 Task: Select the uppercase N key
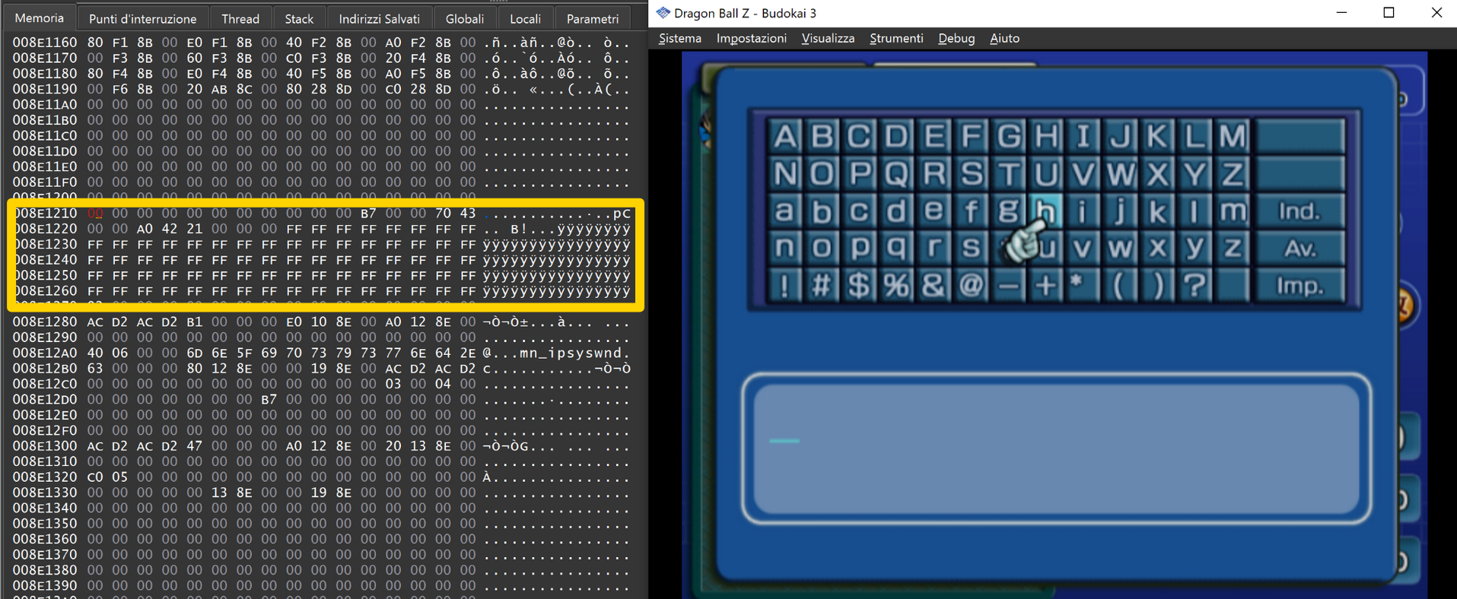(x=784, y=173)
